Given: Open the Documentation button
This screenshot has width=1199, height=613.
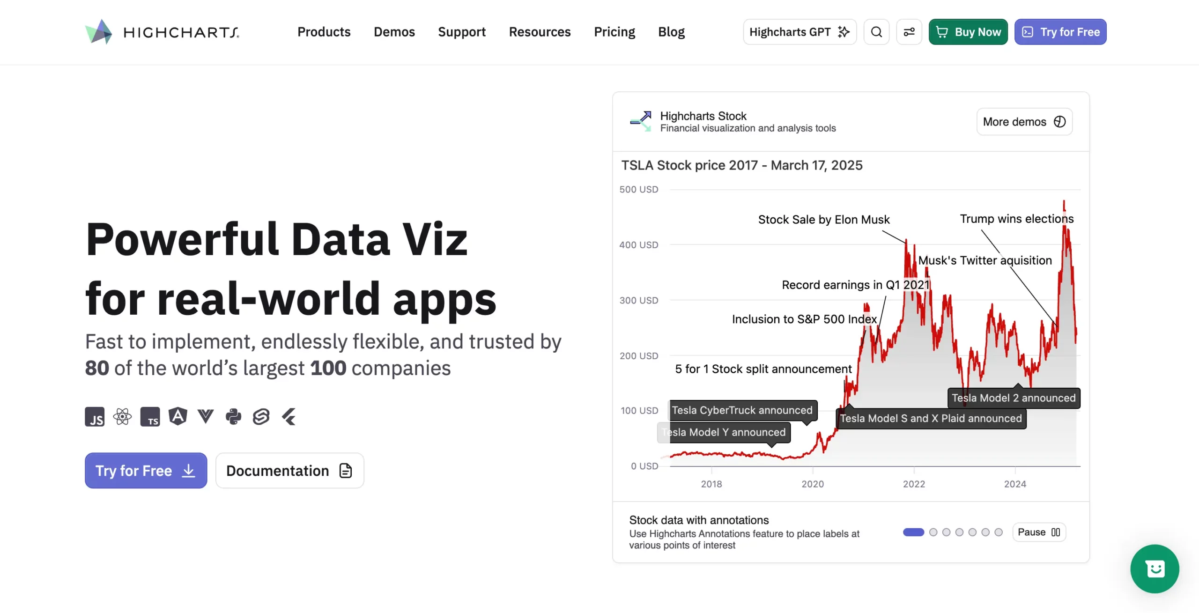Looking at the screenshot, I should pos(289,470).
